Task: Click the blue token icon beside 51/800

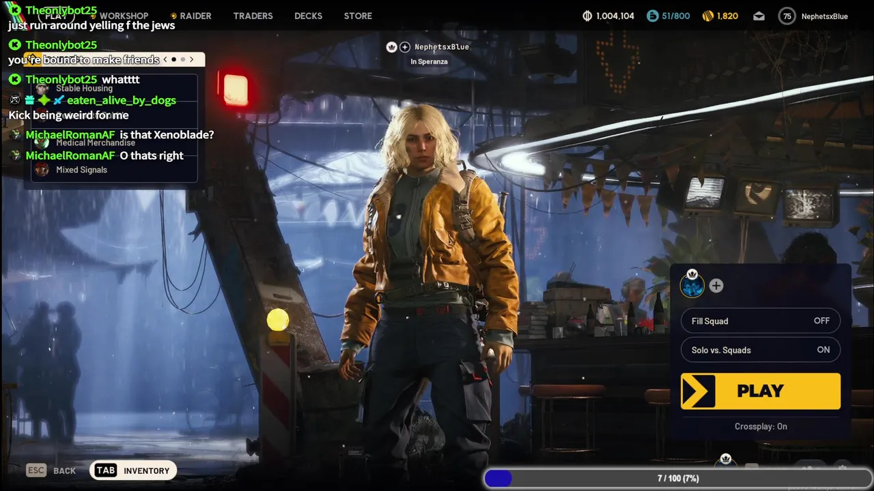Action: point(652,16)
